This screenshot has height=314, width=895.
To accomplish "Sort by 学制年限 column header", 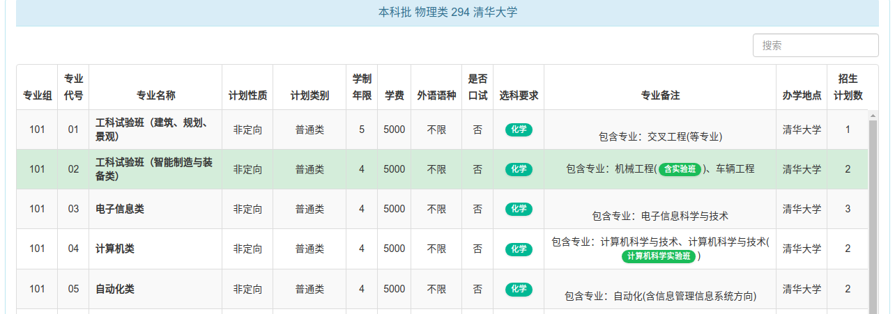I will [362, 87].
